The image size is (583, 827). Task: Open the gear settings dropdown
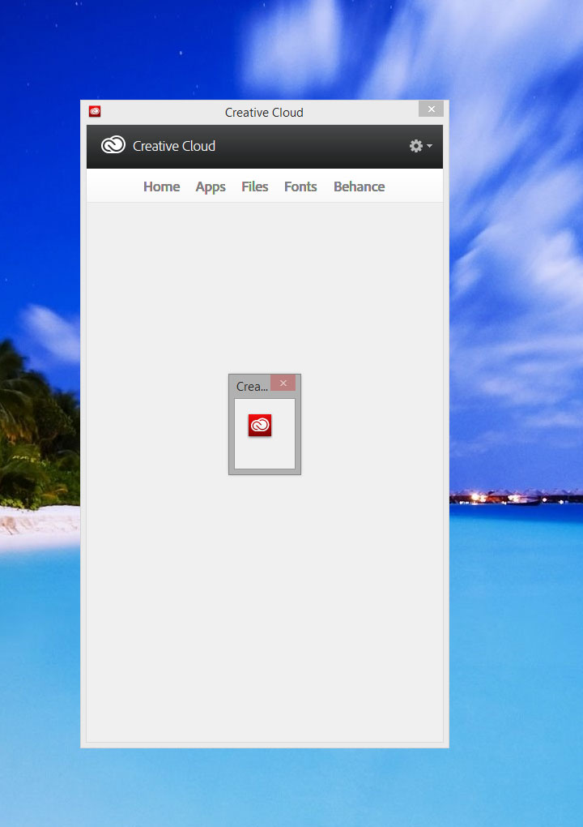coord(421,146)
